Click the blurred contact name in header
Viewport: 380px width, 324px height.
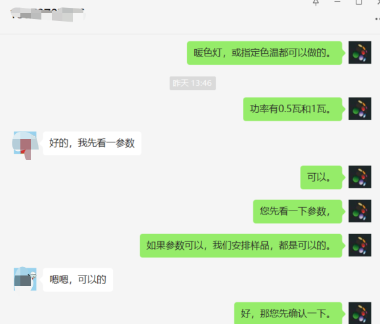48,14
